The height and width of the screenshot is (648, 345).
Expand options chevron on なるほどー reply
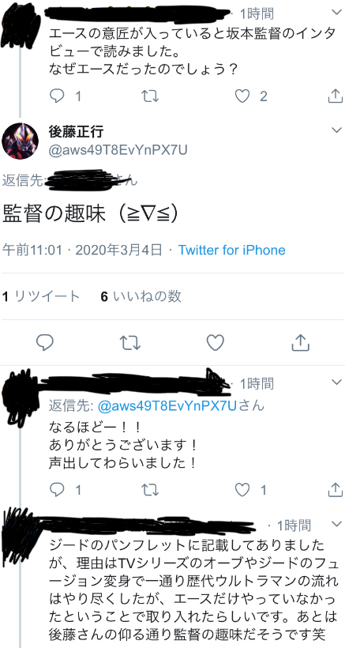click(x=337, y=382)
